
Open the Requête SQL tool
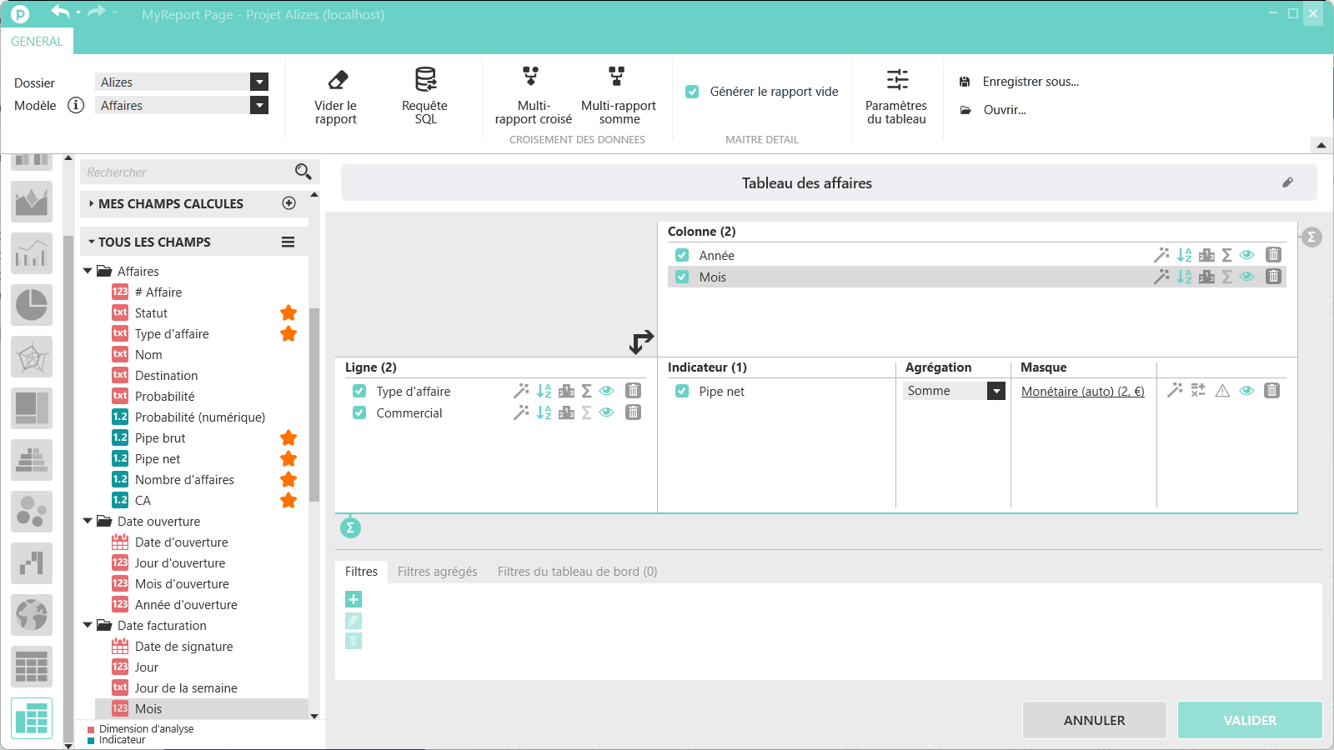pyautogui.click(x=425, y=80)
